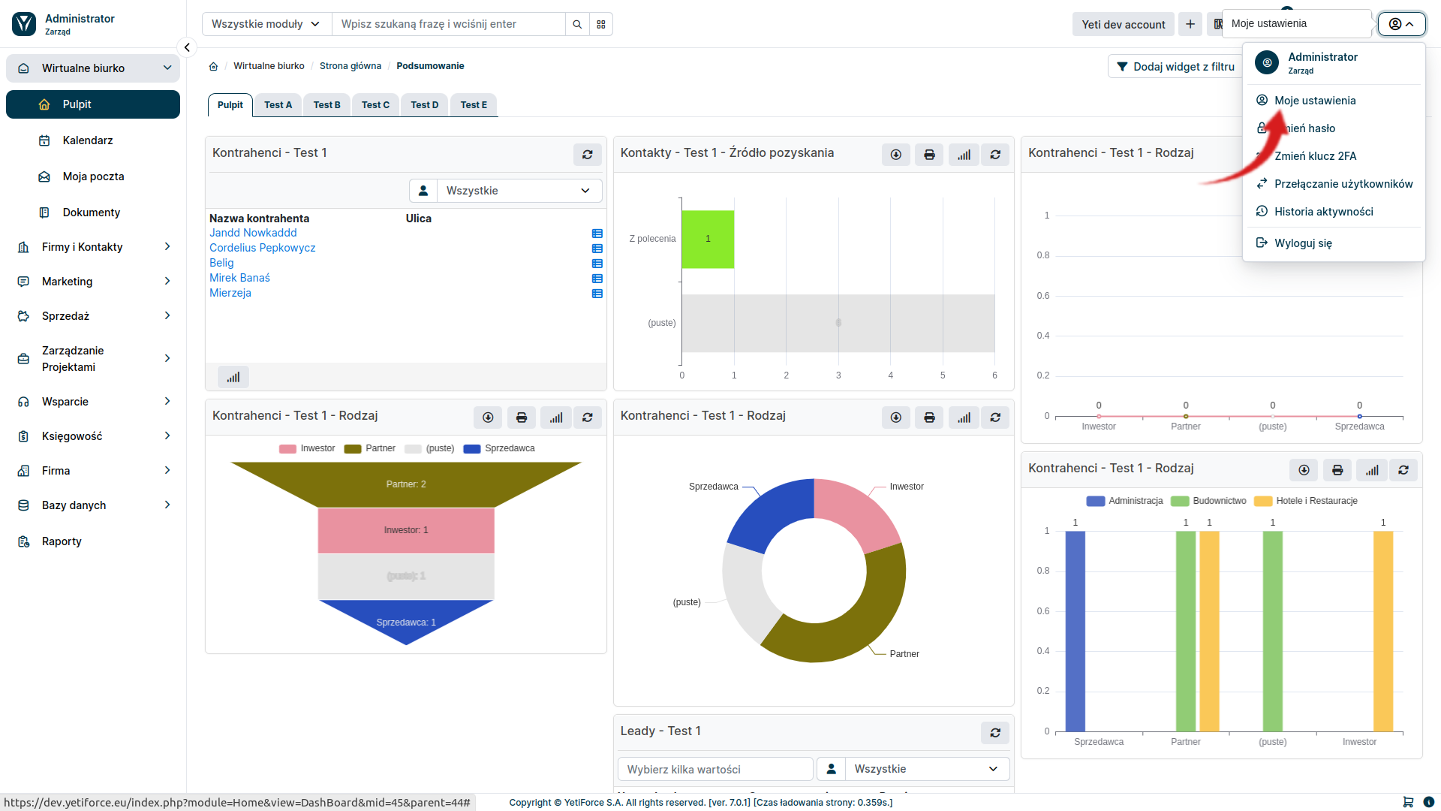Toggle Partner legend in funnel chart
1441x811 pixels.
click(369, 448)
